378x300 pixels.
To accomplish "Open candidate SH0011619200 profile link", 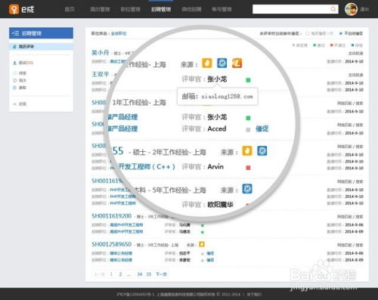I will click(x=112, y=216).
